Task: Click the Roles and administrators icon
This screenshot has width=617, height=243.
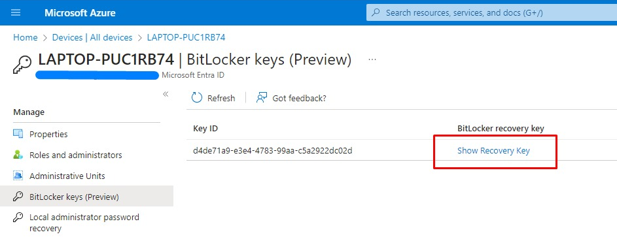Action: [18, 155]
